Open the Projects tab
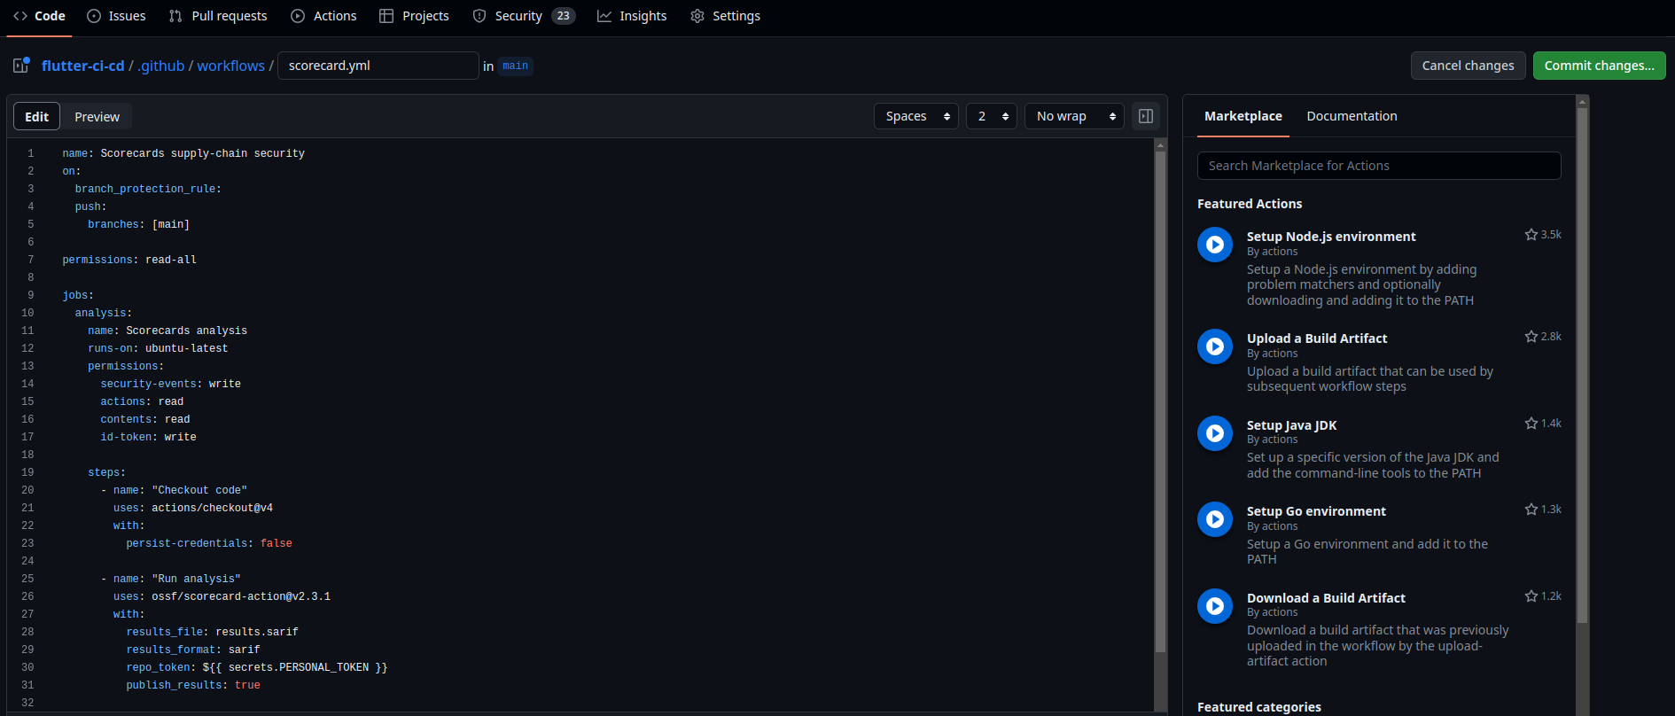The width and height of the screenshot is (1675, 716). click(414, 16)
